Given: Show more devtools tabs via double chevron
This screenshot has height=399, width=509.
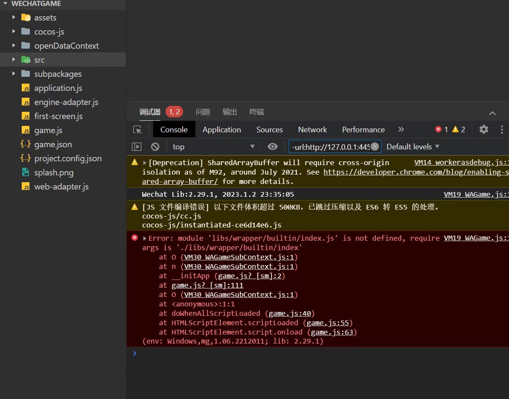Looking at the screenshot, I should coord(401,129).
